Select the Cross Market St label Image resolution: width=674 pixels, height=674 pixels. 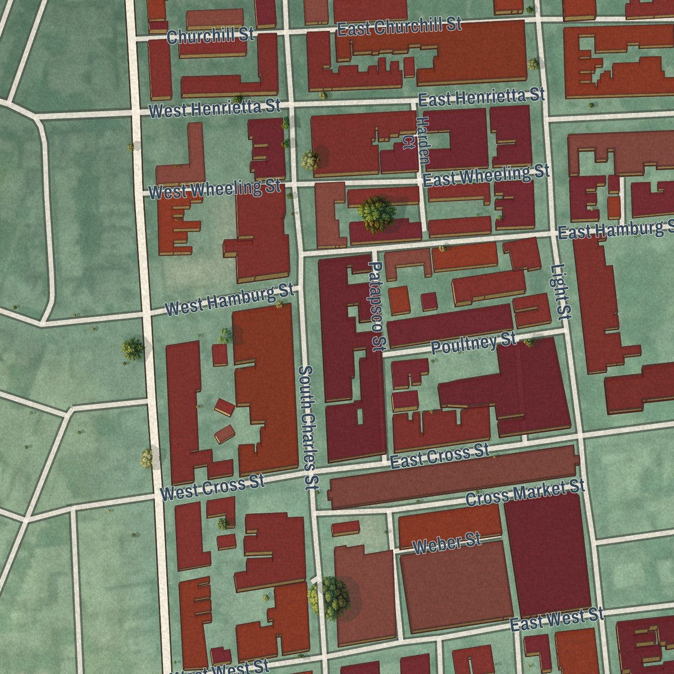click(525, 492)
